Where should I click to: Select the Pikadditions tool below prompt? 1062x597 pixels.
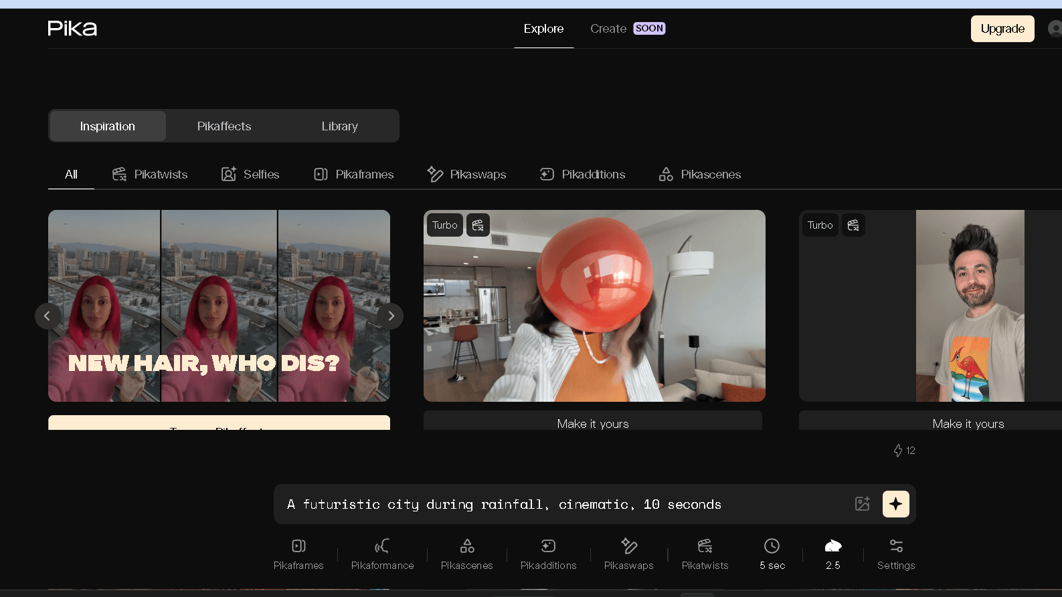[x=548, y=555]
